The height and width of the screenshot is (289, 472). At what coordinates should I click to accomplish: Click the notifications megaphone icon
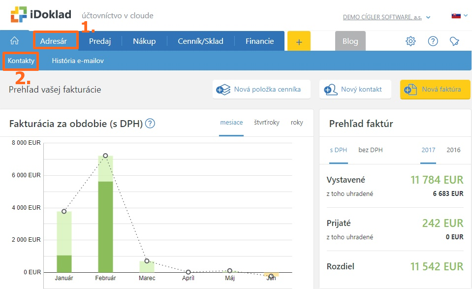tap(454, 41)
